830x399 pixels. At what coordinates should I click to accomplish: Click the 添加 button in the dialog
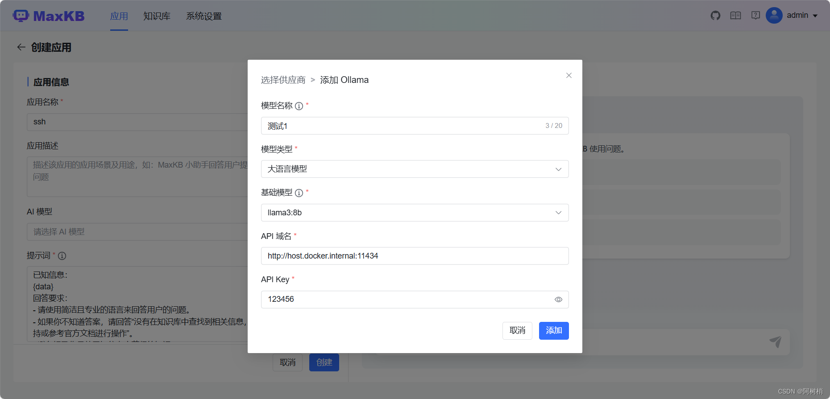(554, 331)
